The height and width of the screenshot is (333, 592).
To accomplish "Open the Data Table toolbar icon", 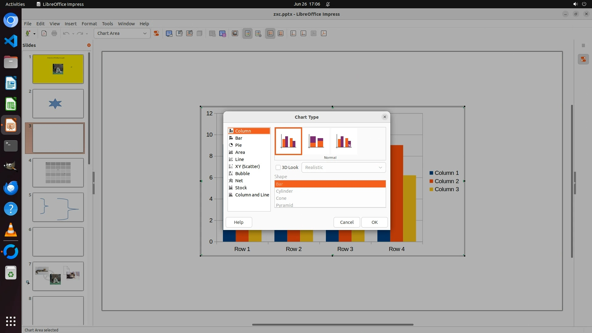I will click(223, 33).
